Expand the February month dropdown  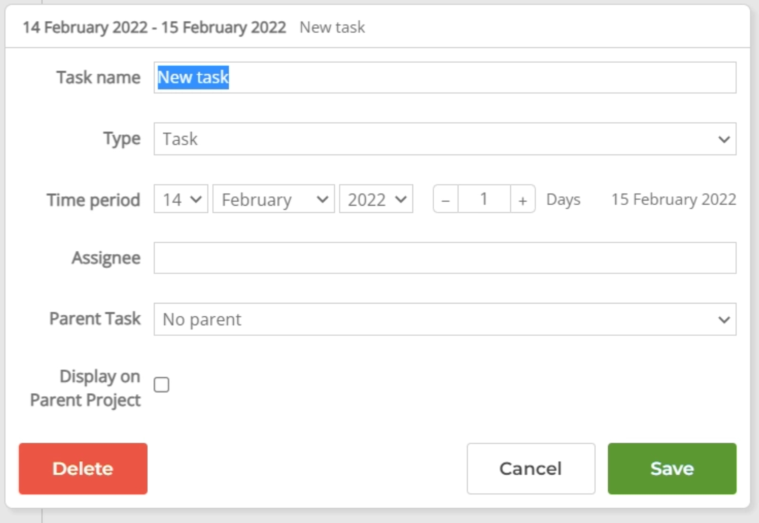[274, 199]
